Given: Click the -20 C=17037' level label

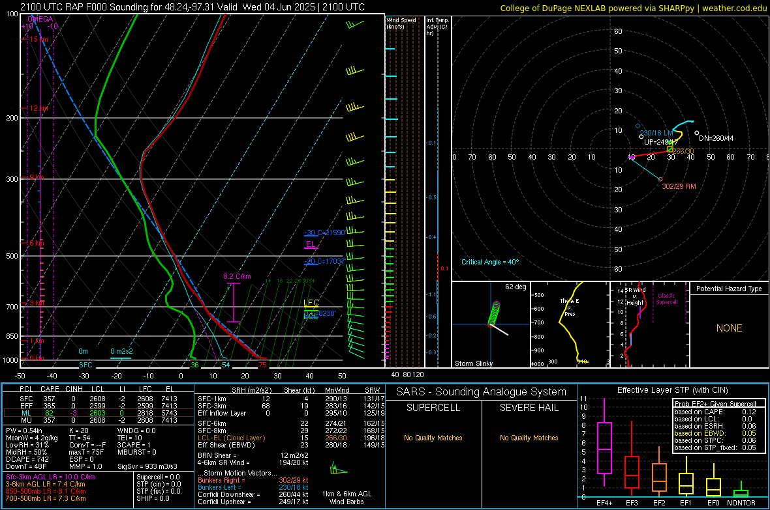Looking at the screenshot, I should [x=324, y=261].
